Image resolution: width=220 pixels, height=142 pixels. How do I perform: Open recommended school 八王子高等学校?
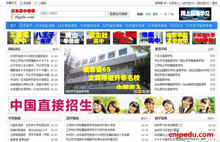[x=163, y=56]
